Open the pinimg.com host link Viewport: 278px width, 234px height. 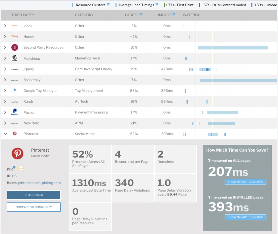[51, 183]
